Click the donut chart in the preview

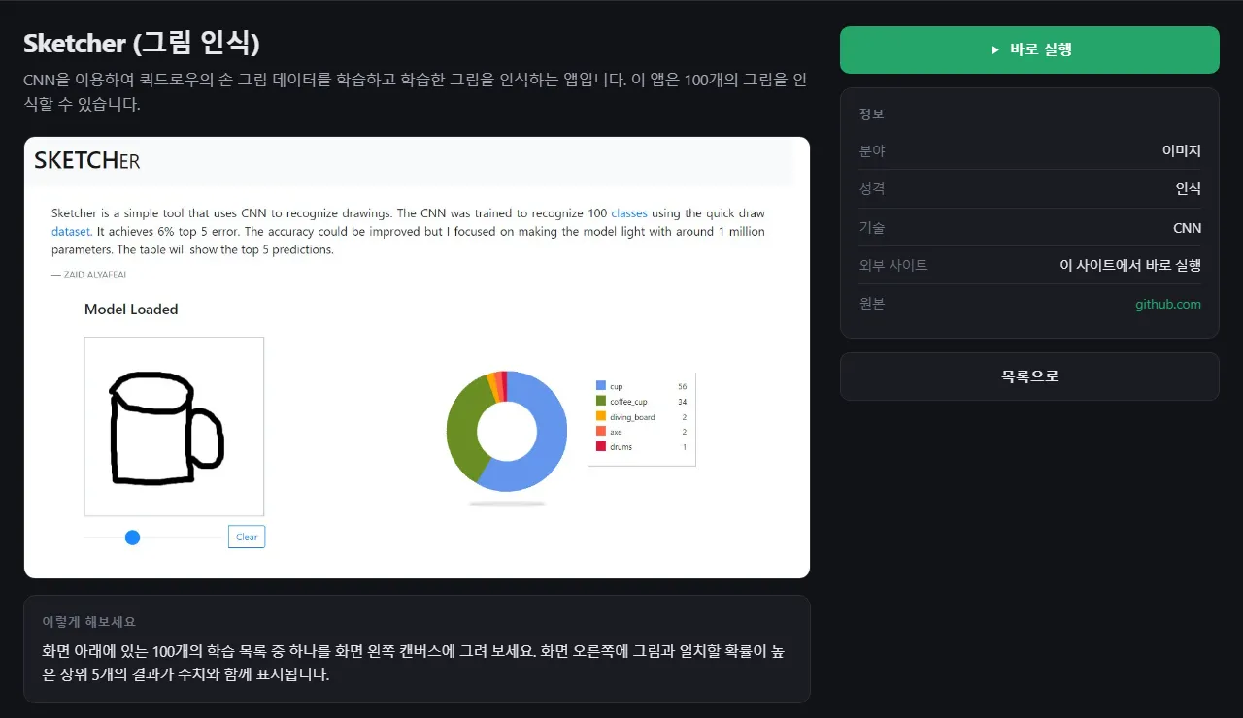click(x=507, y=431)
